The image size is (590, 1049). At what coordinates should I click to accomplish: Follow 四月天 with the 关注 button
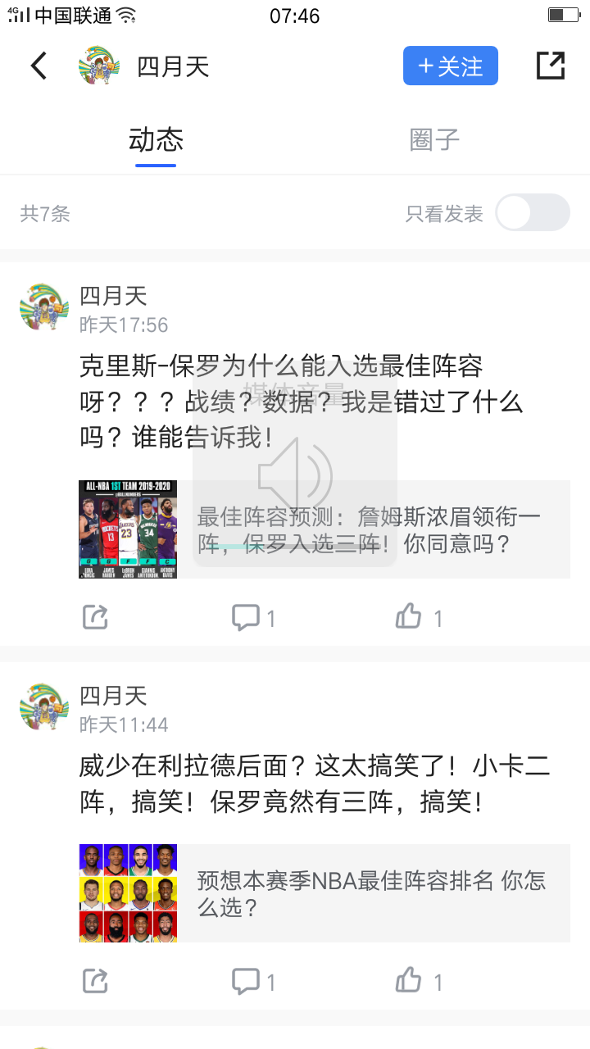451,66
